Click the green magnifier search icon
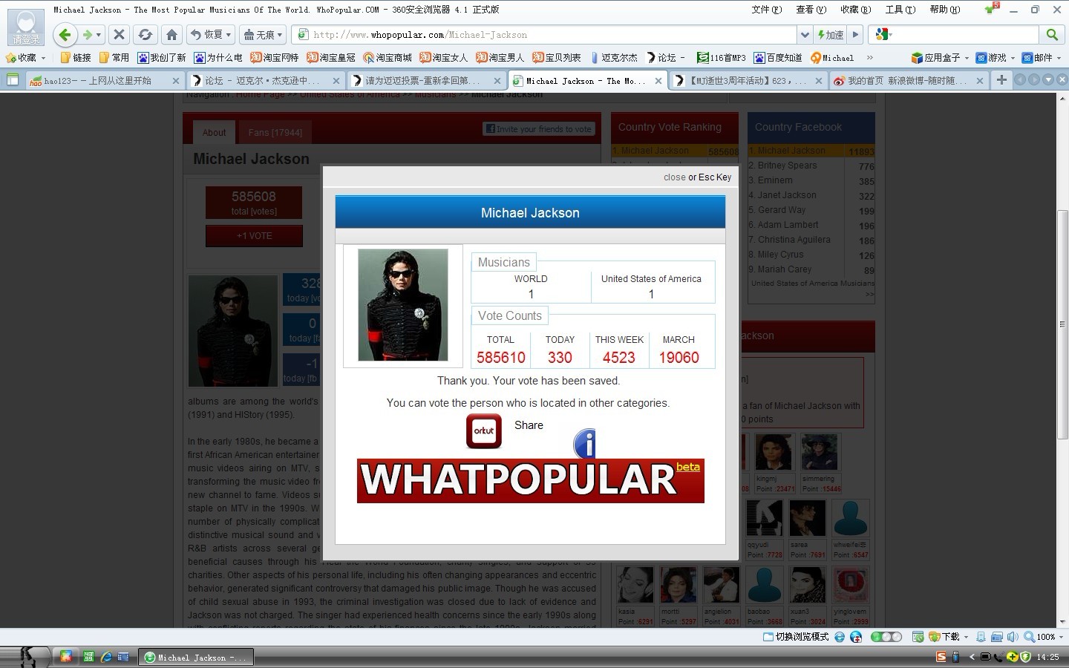 pos(1051,35)
